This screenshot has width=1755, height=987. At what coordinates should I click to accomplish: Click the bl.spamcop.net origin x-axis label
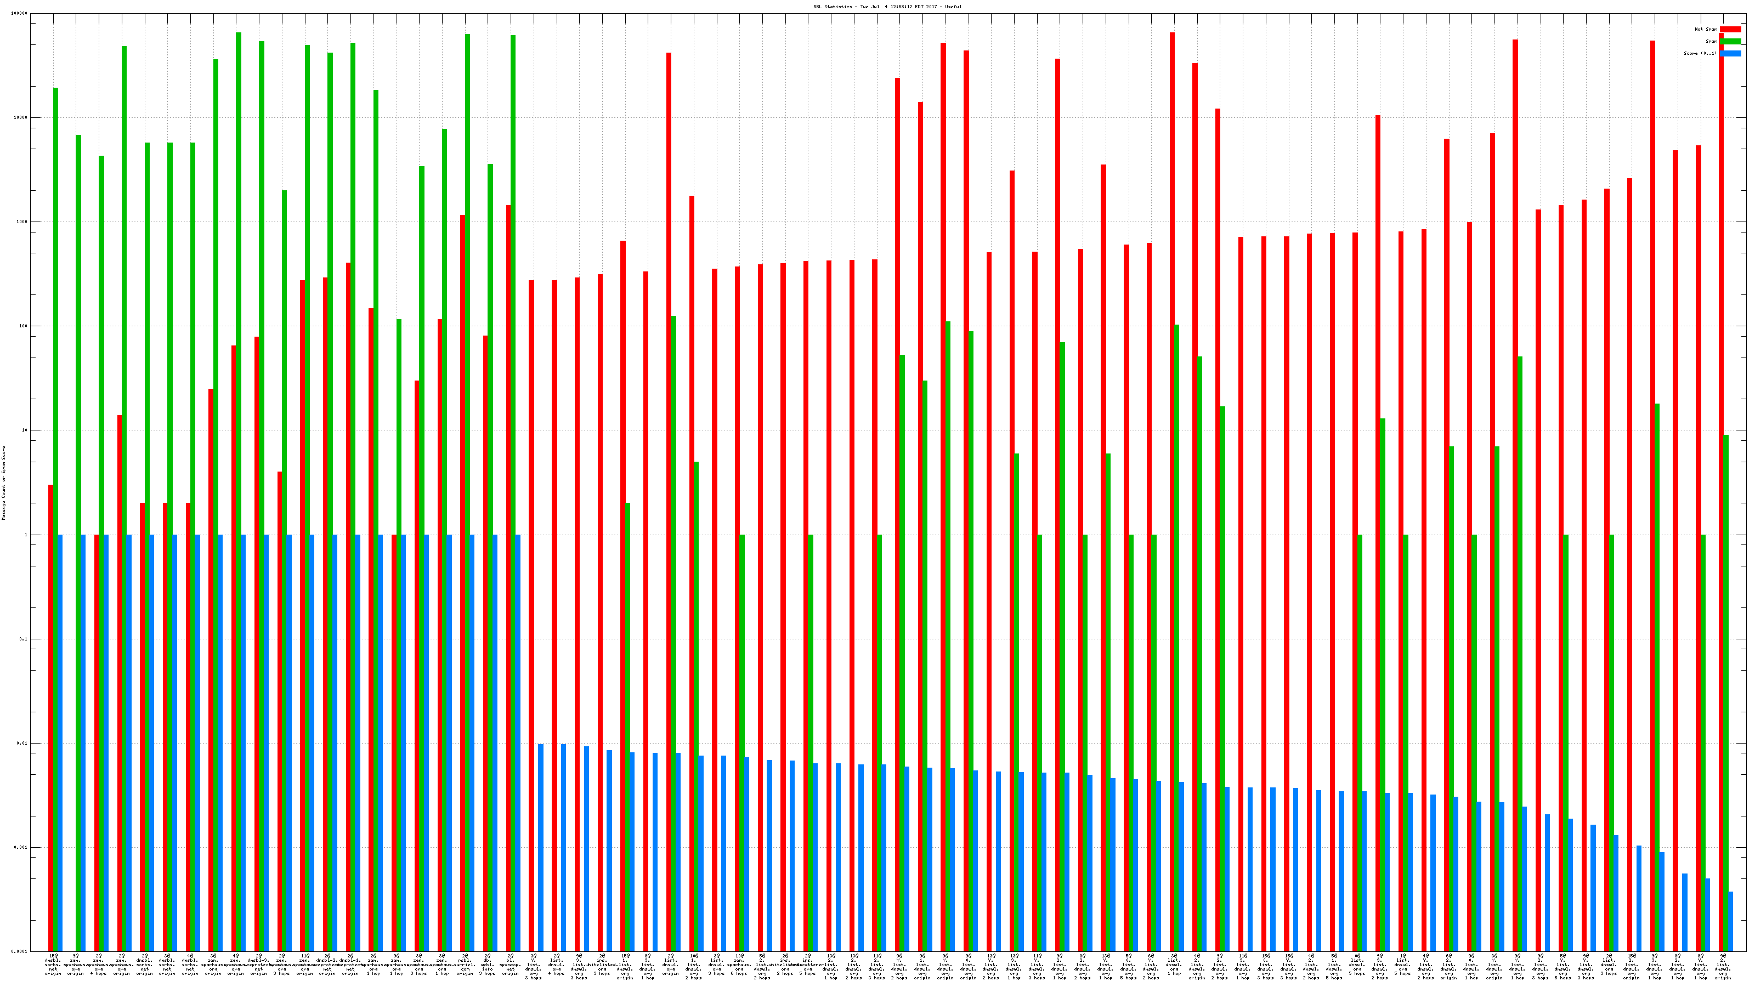pyautogui.click(x=511, y=965)
